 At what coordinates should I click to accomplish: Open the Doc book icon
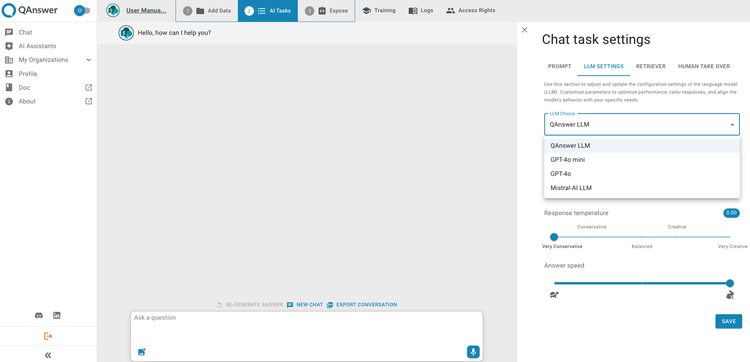point(9,87)
